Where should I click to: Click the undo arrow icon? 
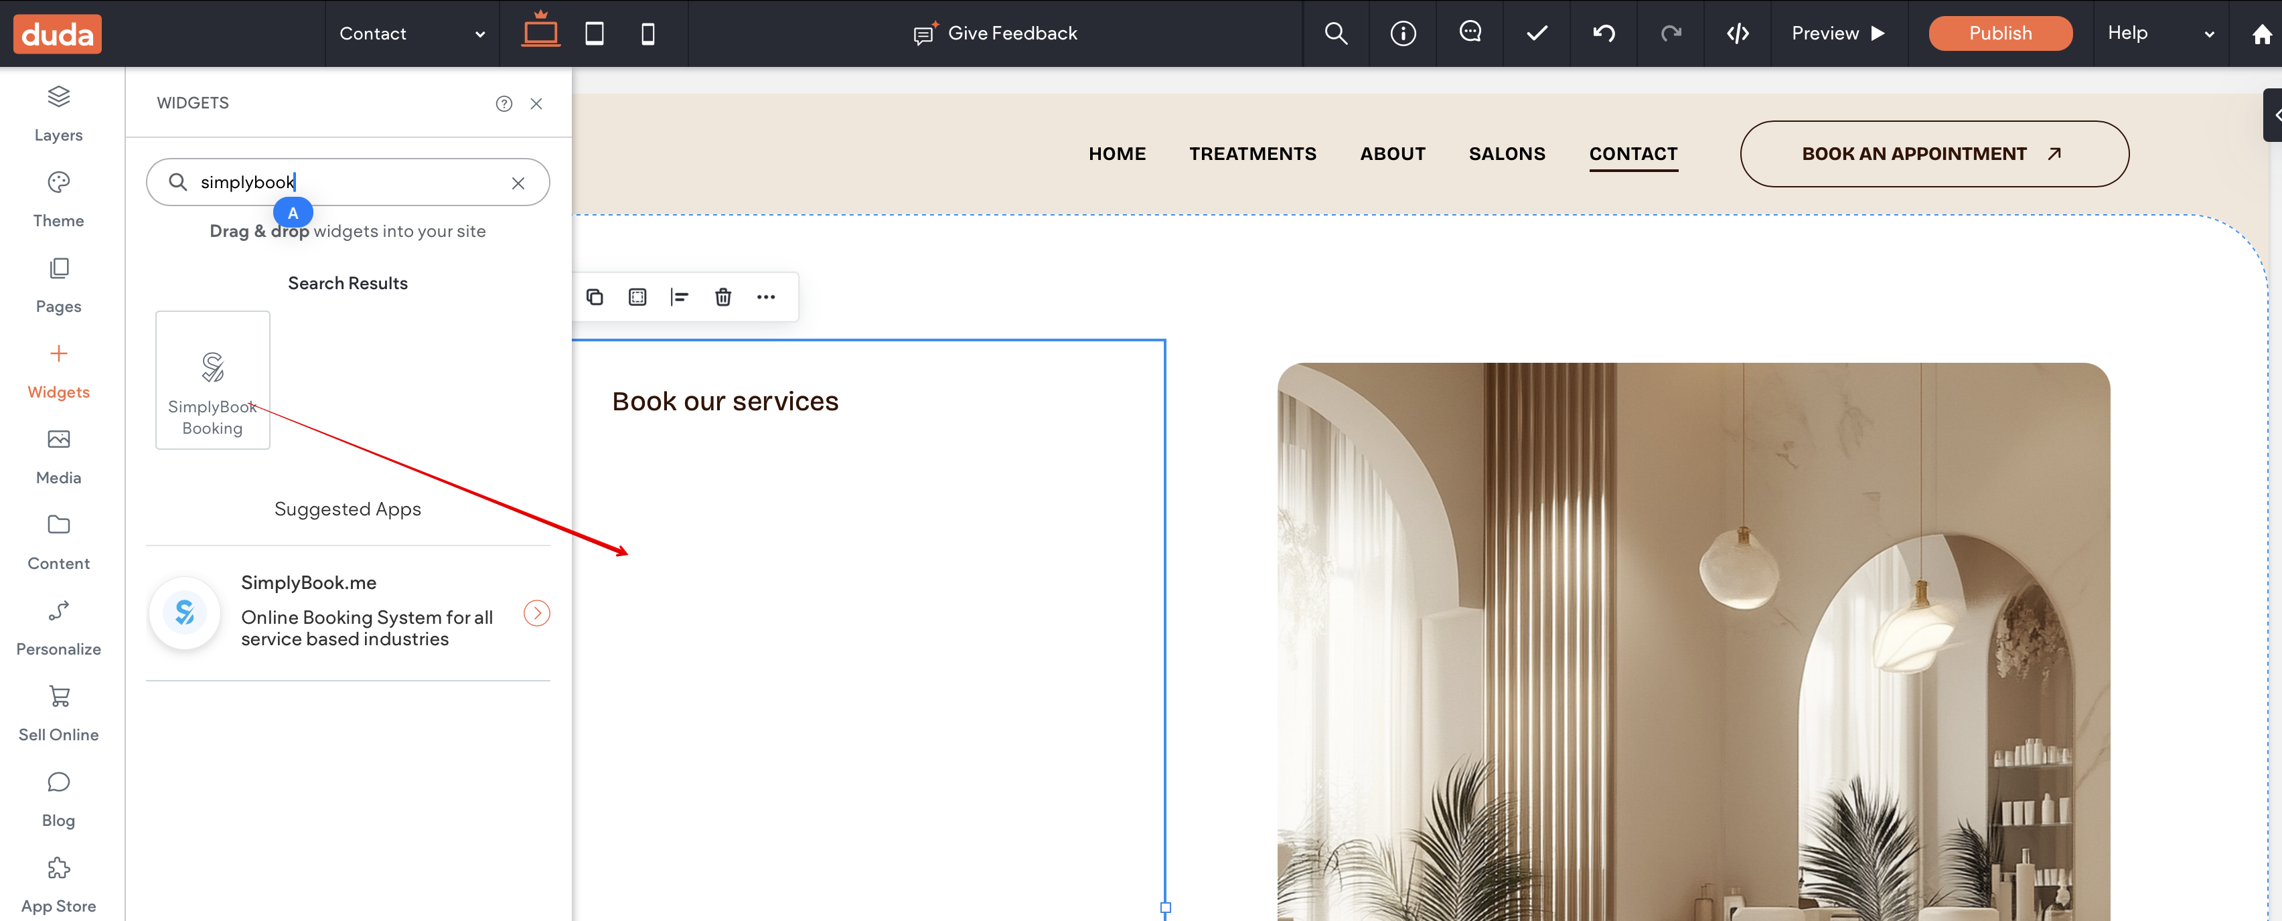[x=1604, y=33]
